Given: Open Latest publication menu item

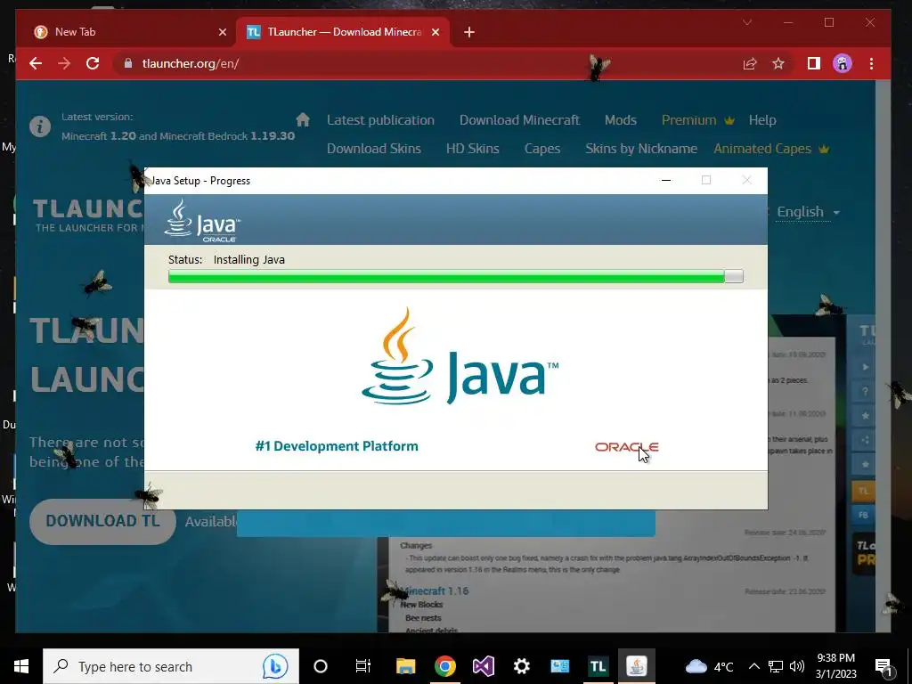Looking at the screenshot, I should coord(380,120).
